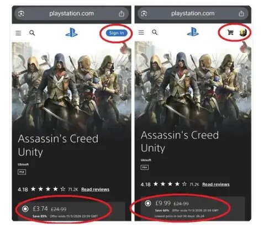Click playstation.com URL in right address bar
Screen dimensions: 264x225
[193, 13]
